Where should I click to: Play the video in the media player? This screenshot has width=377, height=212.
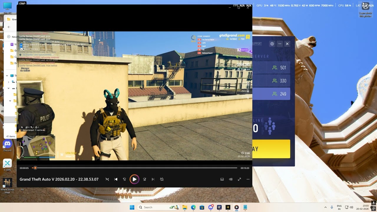click(134, 179)
